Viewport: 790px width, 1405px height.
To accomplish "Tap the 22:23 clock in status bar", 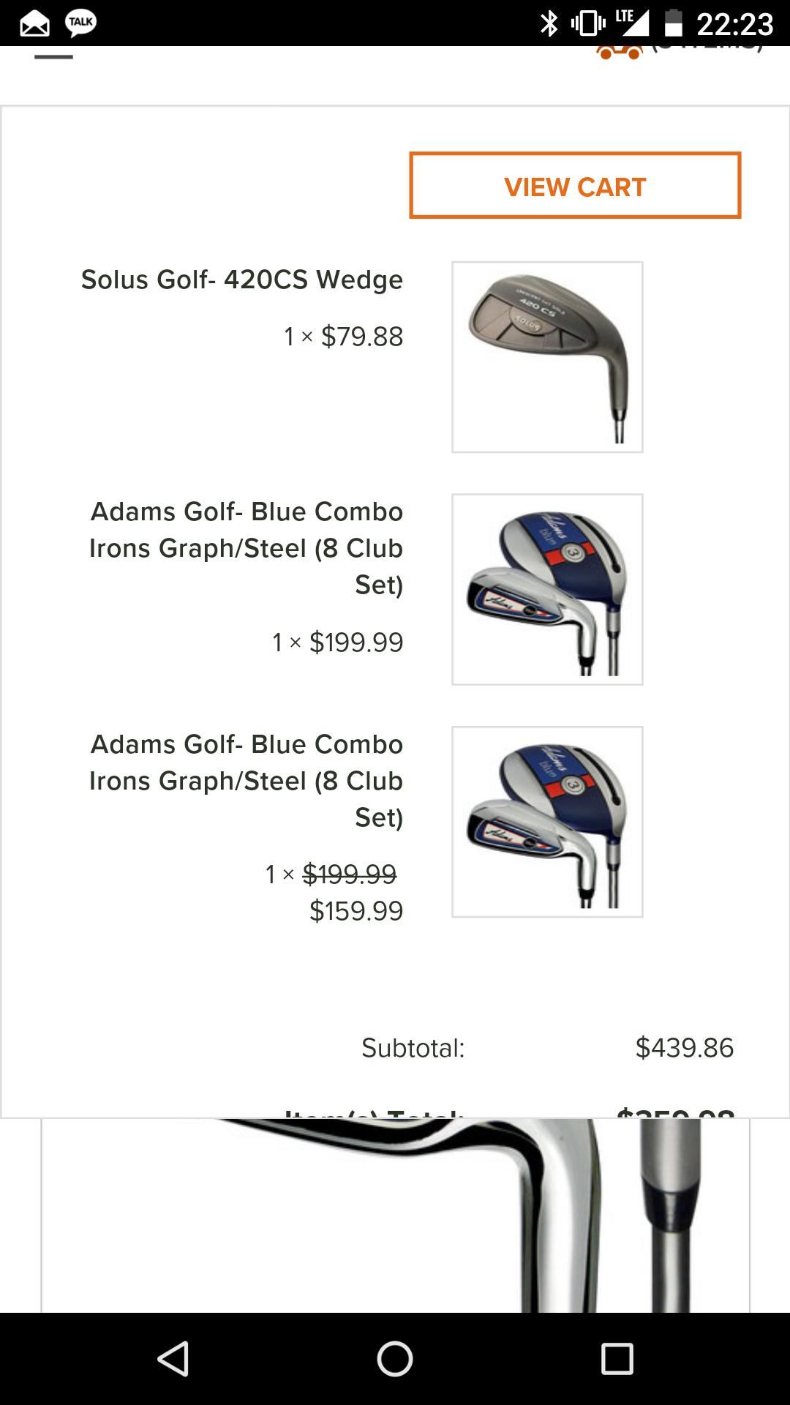I will pyautogui.click(x=734, y=24).
